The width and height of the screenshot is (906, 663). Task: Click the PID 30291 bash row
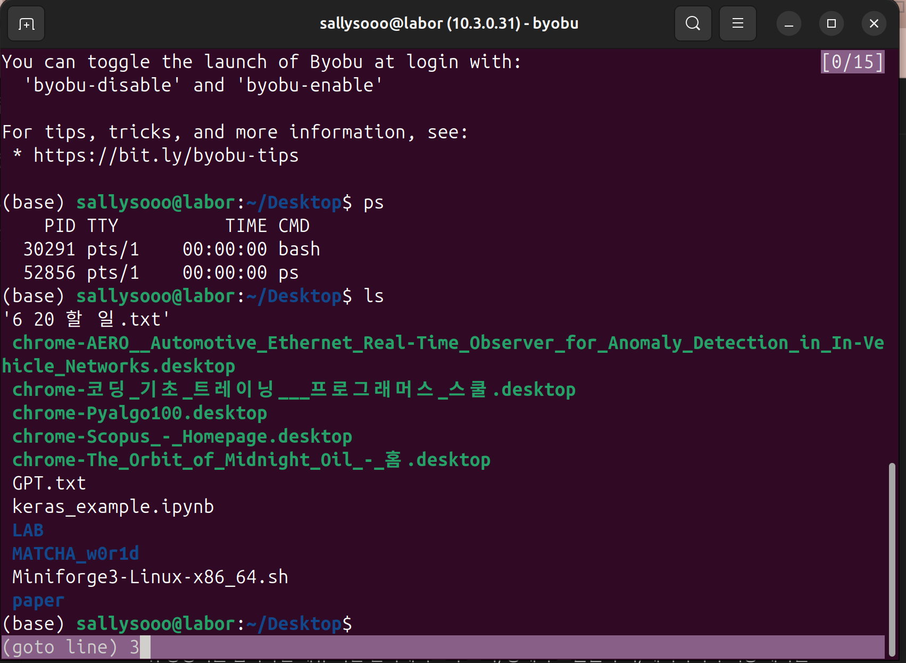(172, 249)
